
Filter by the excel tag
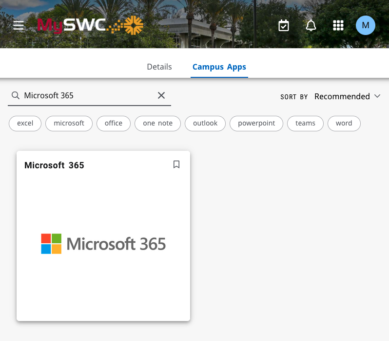(25, 124)
